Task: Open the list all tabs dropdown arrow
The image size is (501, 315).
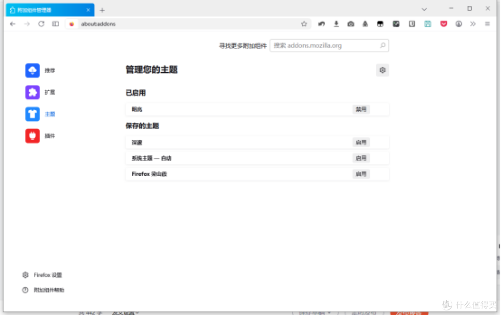Action: [424, 9]
